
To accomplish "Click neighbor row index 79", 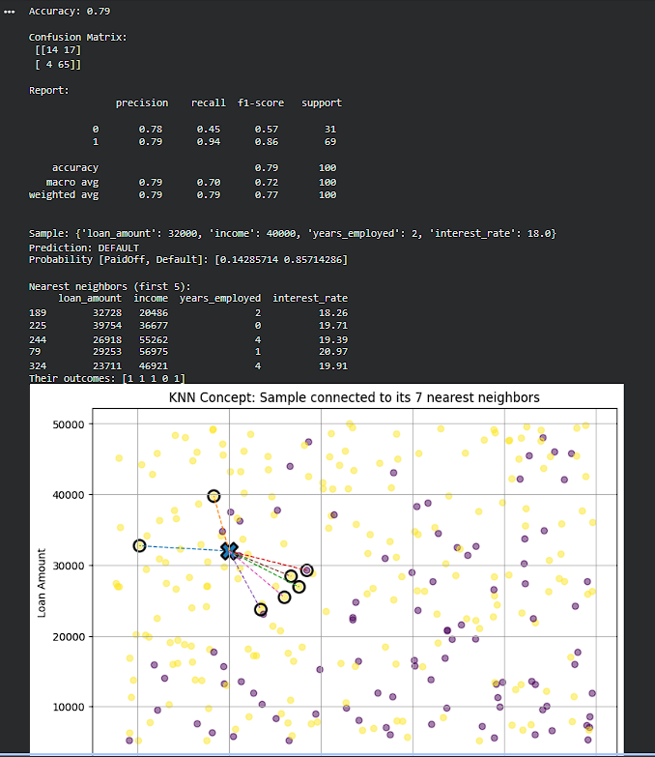I will click(35, 352).
